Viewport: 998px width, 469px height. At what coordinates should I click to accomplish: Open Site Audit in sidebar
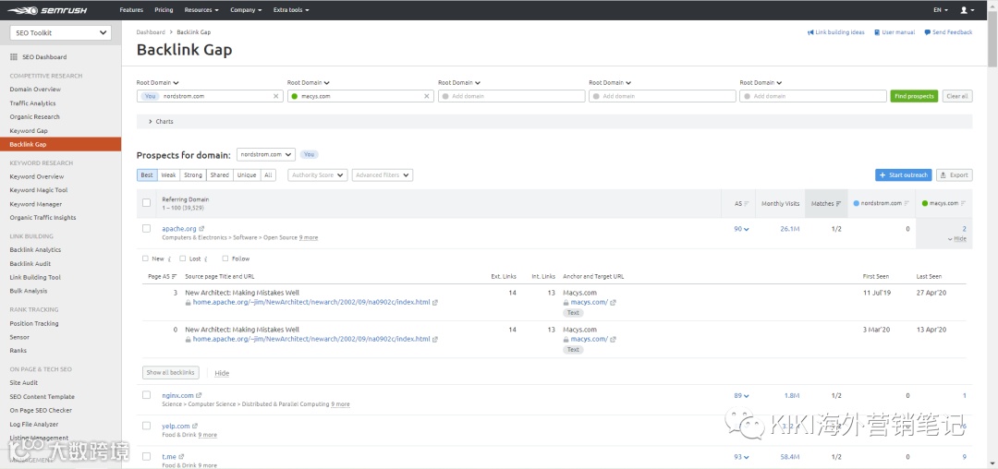point(23,383)
